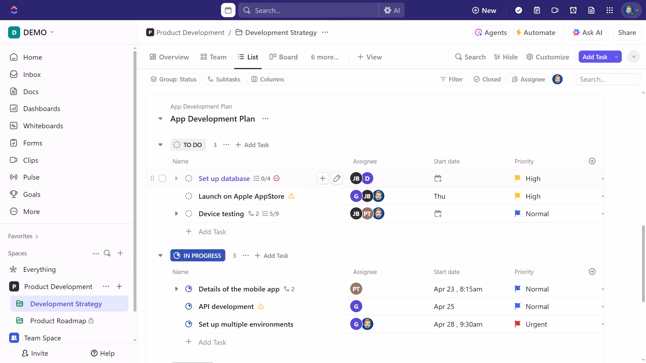This screenshot has width=646, height=363.
Task: Toggle the Closed tasks filter
Action: click(487, 79)
